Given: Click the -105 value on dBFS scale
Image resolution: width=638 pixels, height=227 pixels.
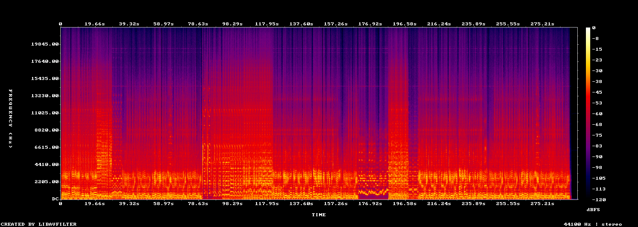Looking at the screenshot, I should [599, 178].
